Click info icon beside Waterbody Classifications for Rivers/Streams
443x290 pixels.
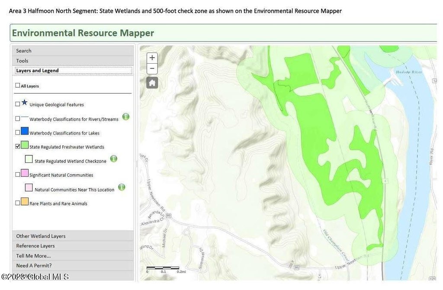point(126,117)
